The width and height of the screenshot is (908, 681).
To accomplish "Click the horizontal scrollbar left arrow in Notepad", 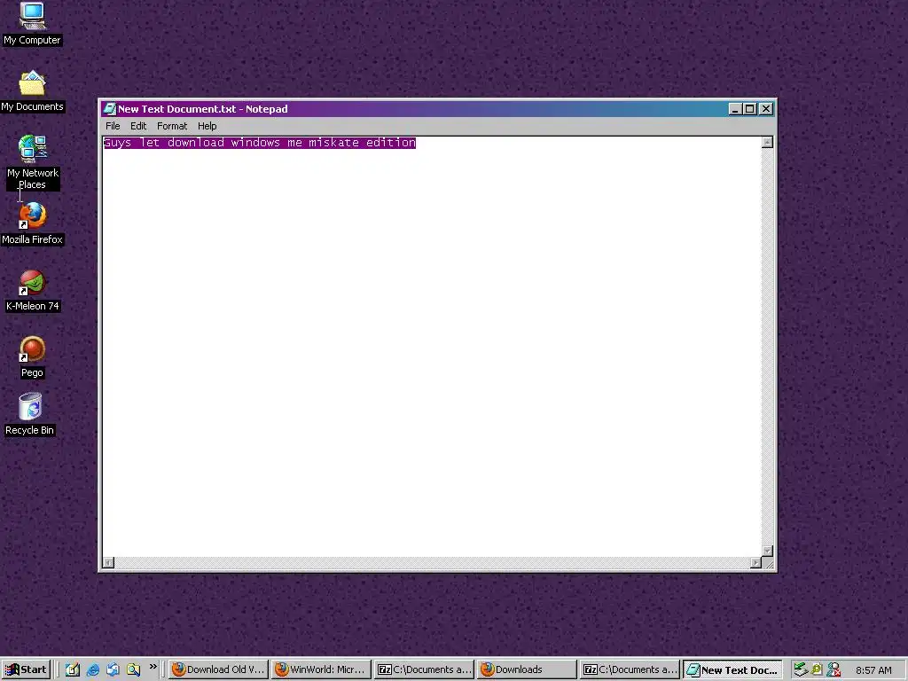I will (108, 562).
